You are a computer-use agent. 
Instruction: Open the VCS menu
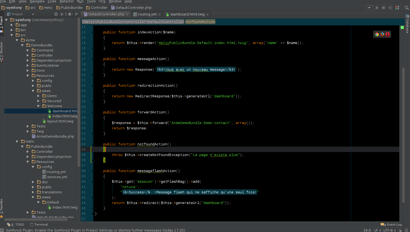pos(102,1)
